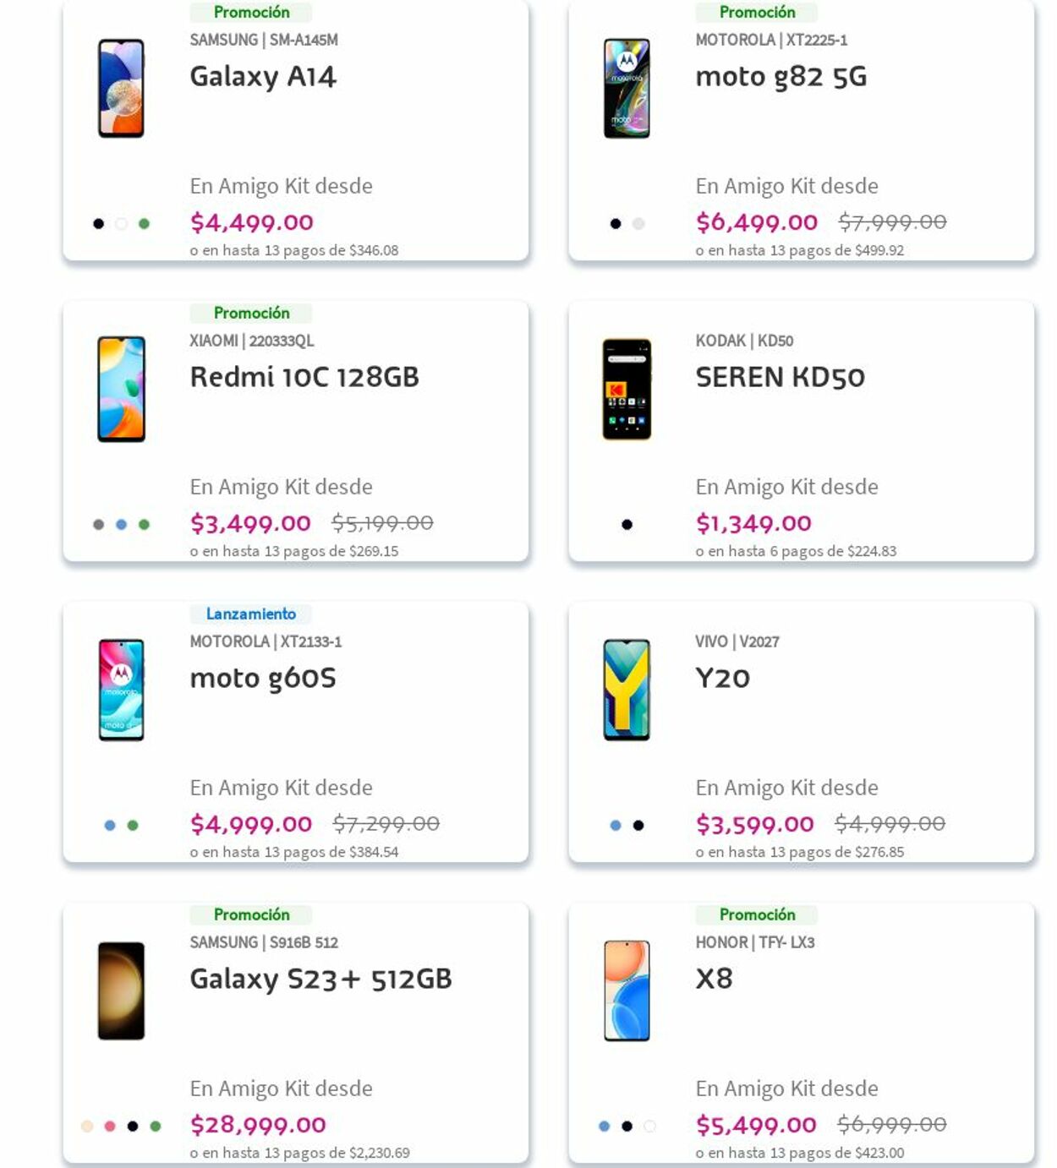Click the Redmi 10C 128GB product name
The height and width of the screenshot is (1168, 1057).
tap(304, 377)
